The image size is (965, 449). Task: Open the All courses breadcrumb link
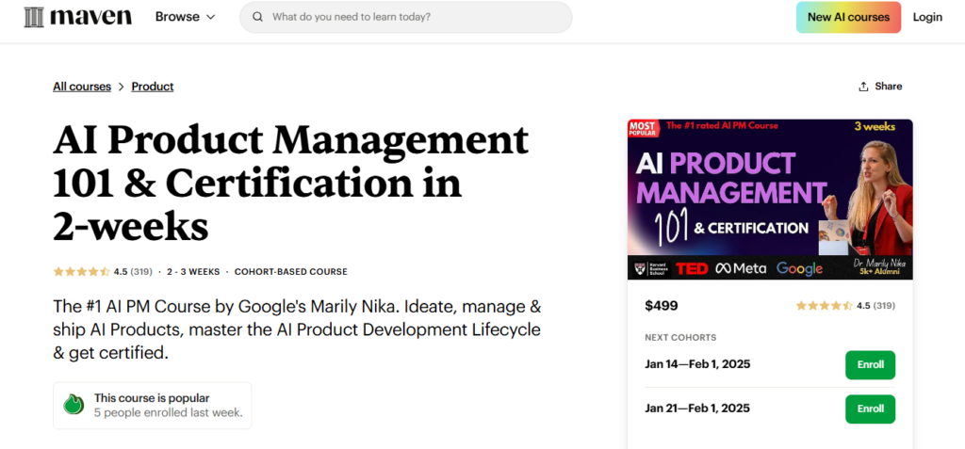click(x=82, y=87)
